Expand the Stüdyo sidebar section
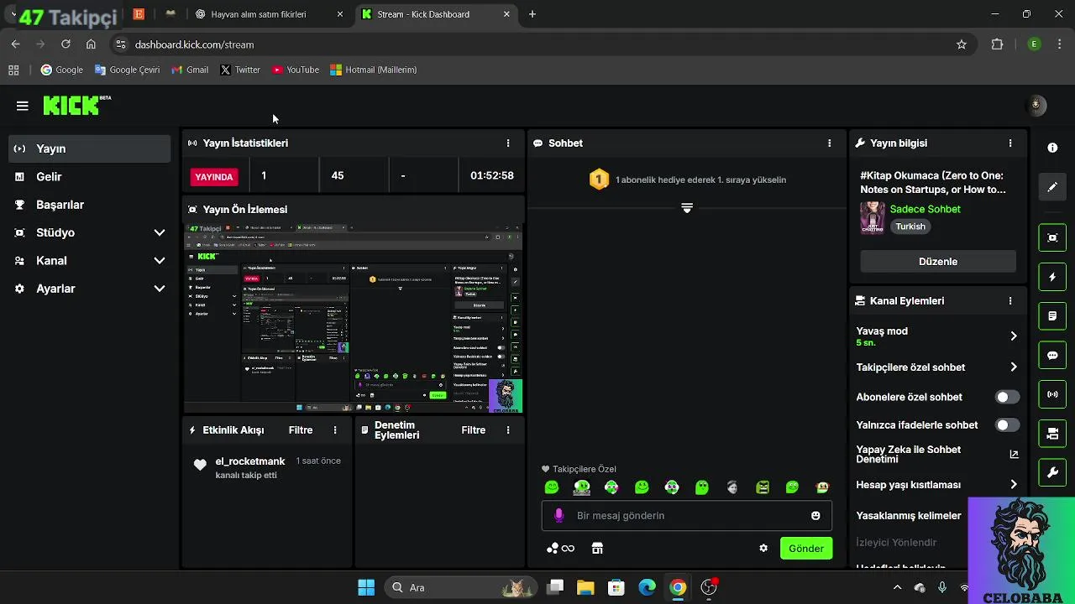Image resolution: width=1075 pixels, height=604 pixels. pos(160,232)
